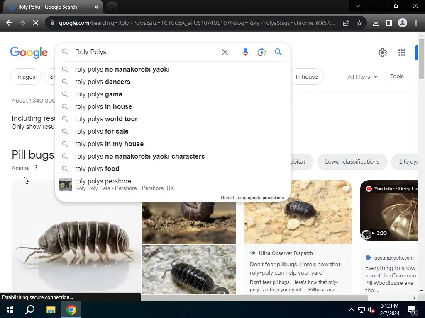Select suggestion nanakorobi yaoki characters
This screenshot has width=425, height=318.
(x=173, y=156)
